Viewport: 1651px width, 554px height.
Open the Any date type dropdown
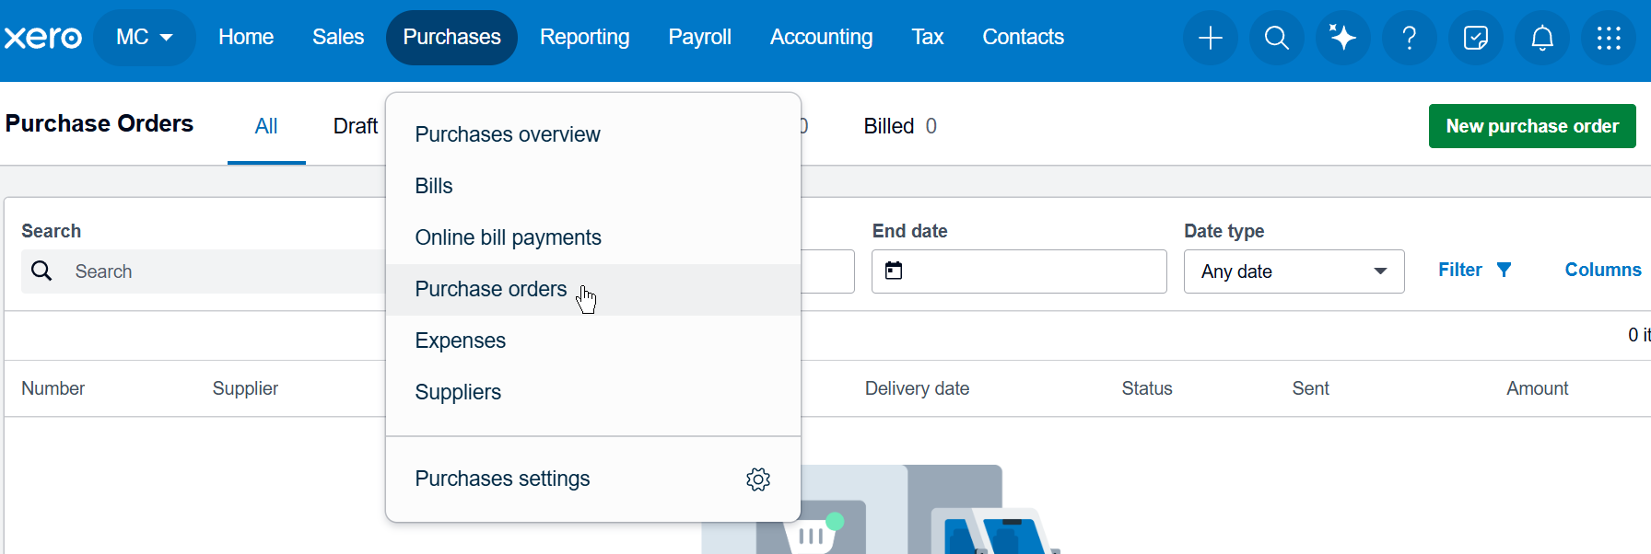click(x=1294, y=271)
